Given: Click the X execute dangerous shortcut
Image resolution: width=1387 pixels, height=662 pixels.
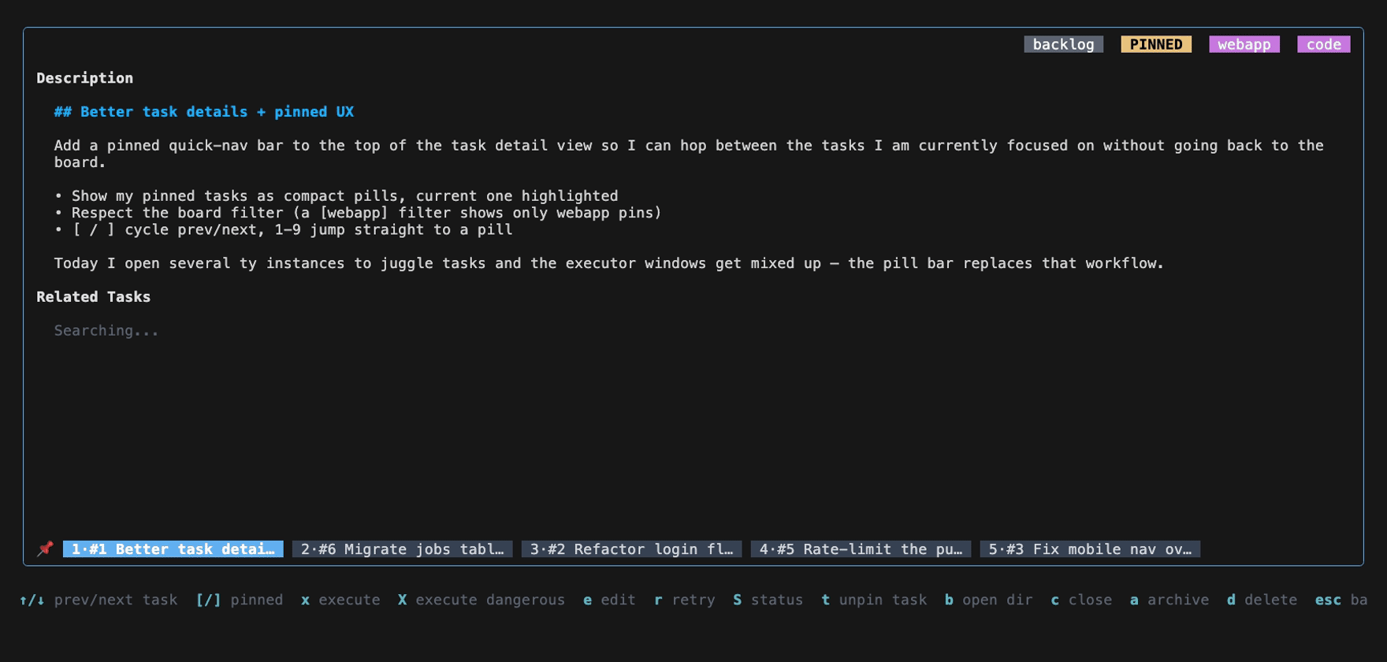Looking at the screenshot, I should [x=482, y=600].
